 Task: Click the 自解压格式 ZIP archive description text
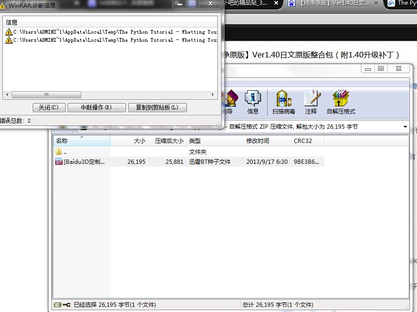[293, 127]
